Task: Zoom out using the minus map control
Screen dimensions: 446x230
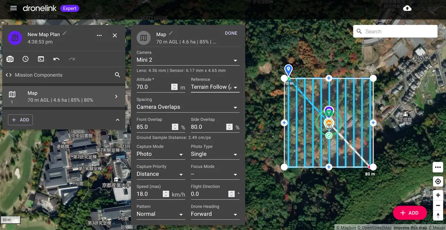Action: (438, 205)
